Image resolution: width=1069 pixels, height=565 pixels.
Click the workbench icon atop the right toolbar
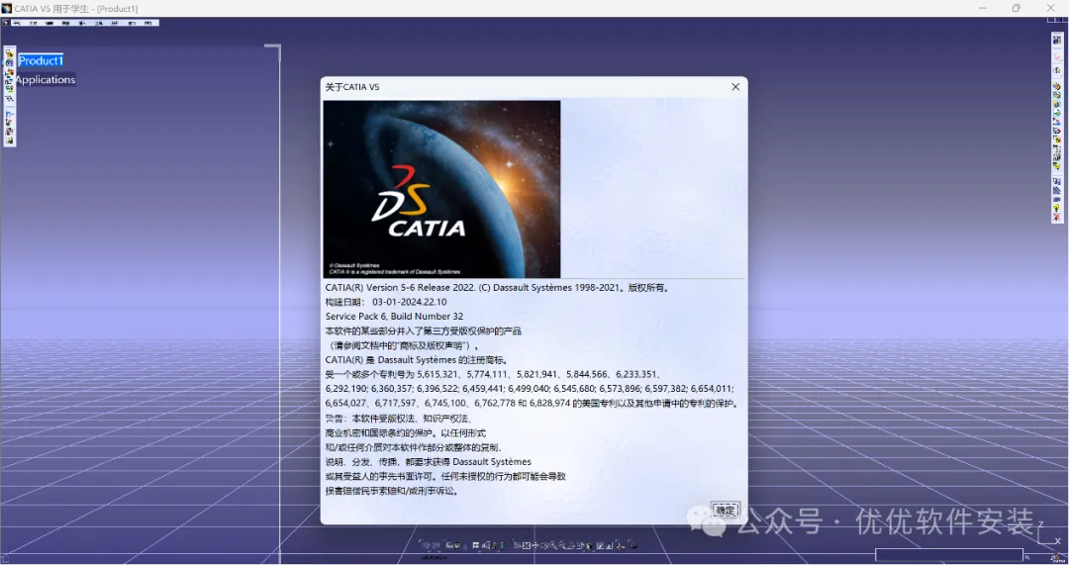tap(1057, 40)
